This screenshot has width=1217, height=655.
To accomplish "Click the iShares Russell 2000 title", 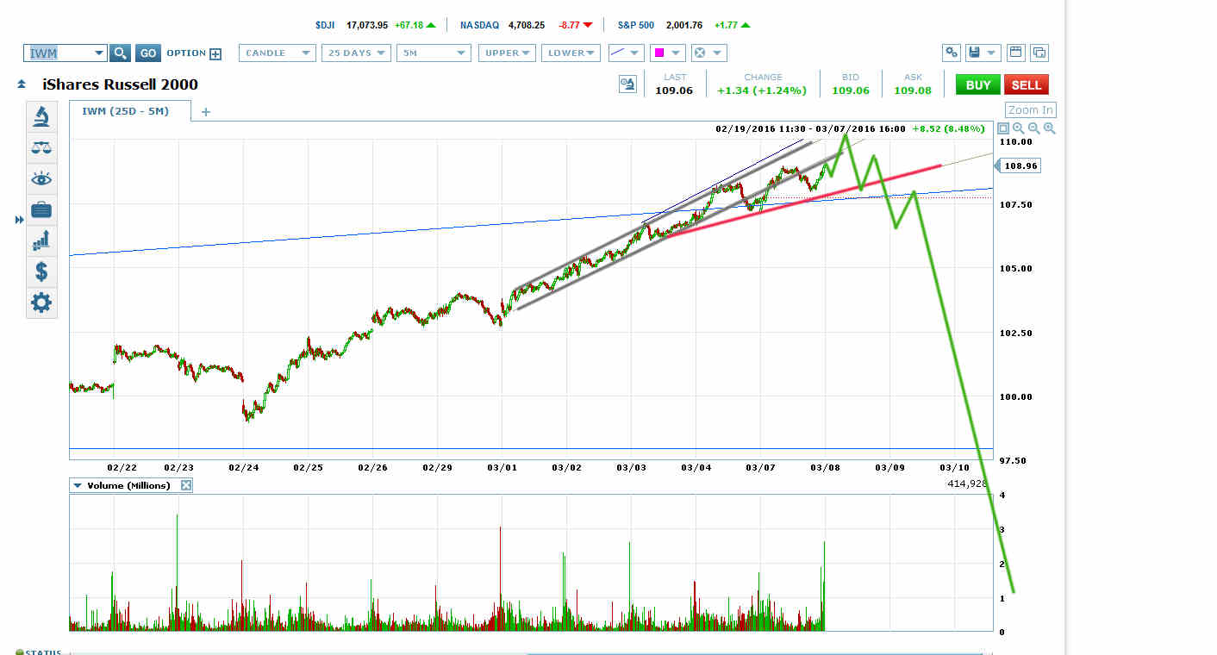I will tap(120, 84).
